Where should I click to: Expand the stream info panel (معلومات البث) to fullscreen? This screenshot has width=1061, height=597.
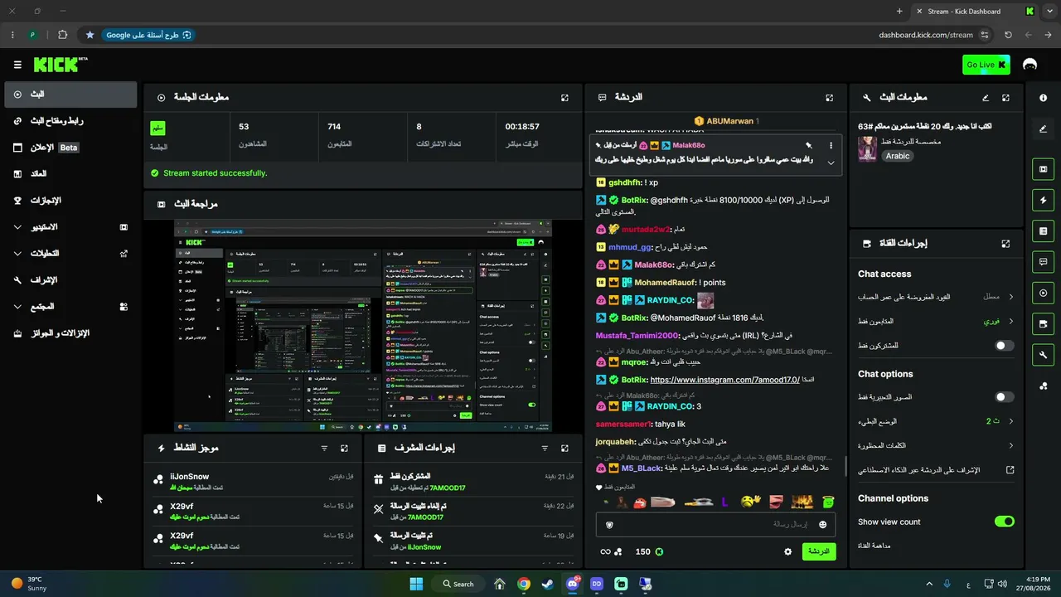coord(1005,98)
